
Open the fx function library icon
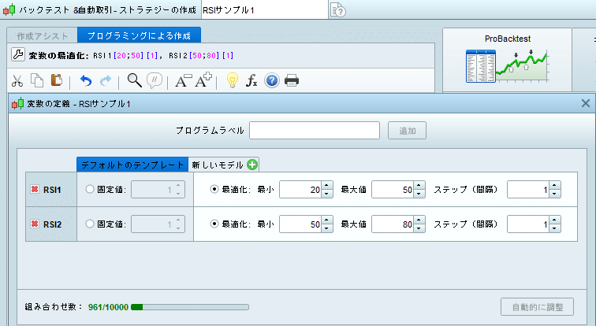click(251, 80)
